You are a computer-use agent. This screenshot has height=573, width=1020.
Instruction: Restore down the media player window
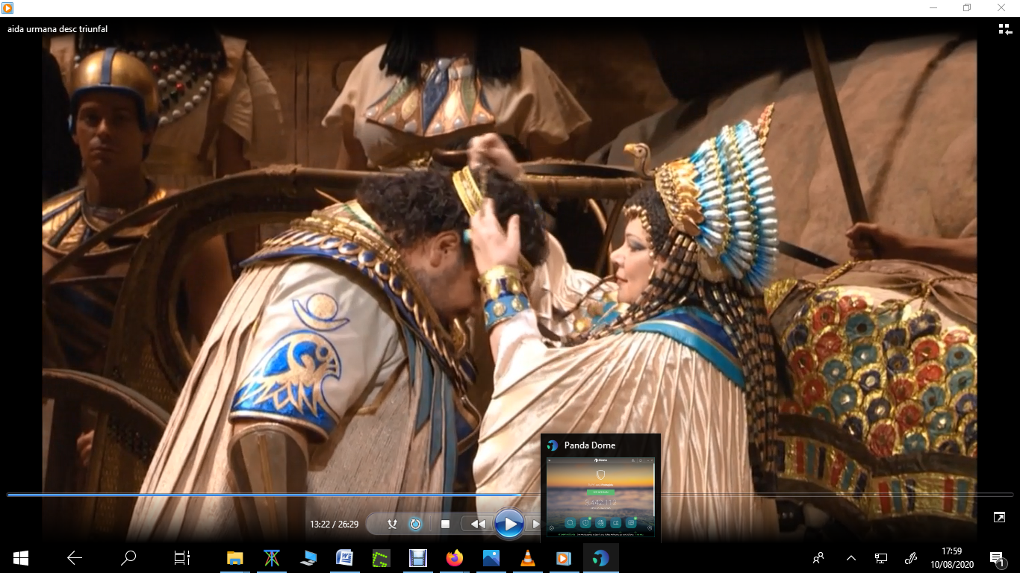point(967,7)
